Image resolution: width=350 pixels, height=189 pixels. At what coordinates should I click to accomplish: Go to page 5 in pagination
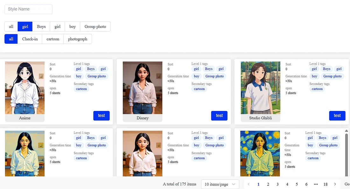point(297,184)
